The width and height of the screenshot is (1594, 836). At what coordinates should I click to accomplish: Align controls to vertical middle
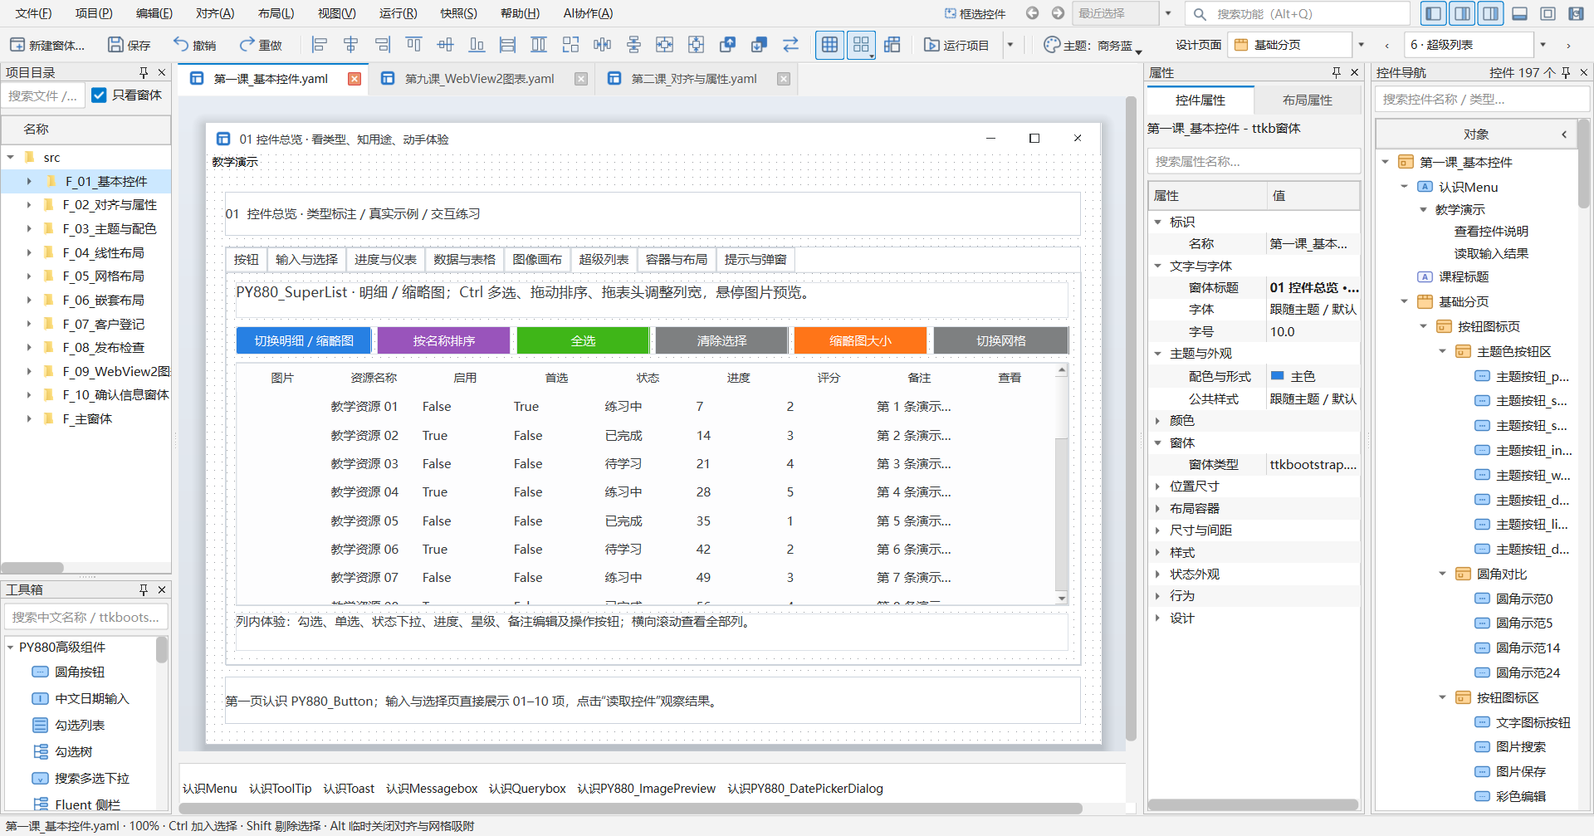pyautogui.click(x=446, y=45)
